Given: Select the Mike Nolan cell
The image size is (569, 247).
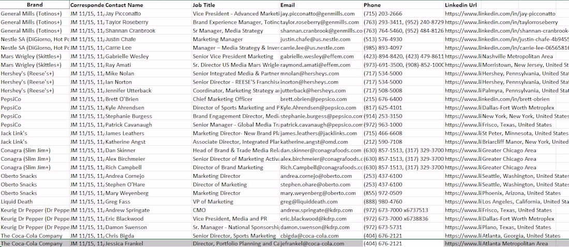Looking at the screenshot, I should click(148, 73).
